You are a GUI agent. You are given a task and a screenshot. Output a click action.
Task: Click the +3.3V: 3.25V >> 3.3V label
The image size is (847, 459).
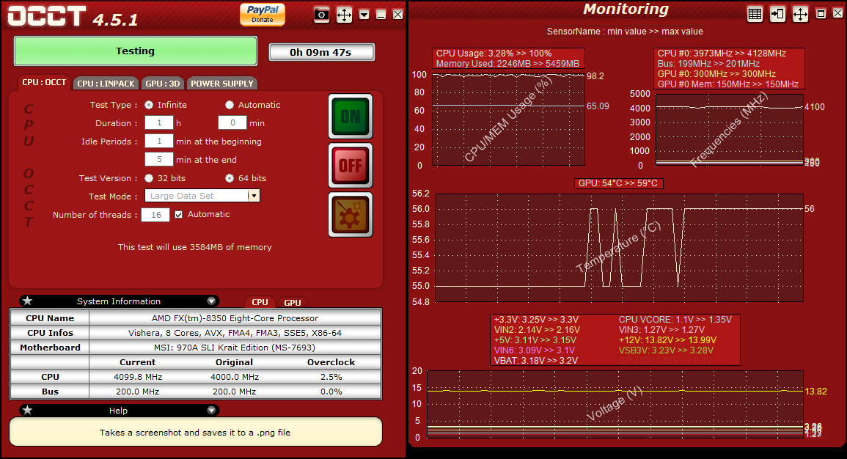pos(536,319)
